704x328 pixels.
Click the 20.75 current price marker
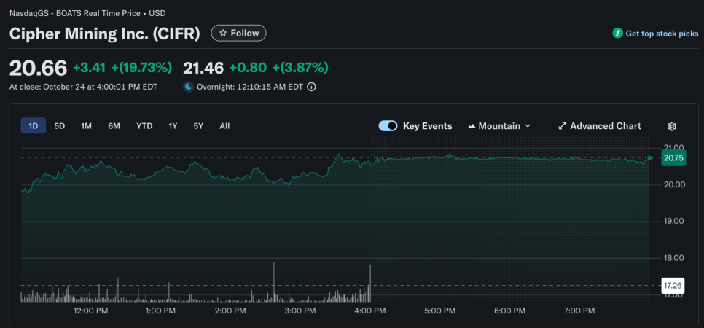(673, 158)
